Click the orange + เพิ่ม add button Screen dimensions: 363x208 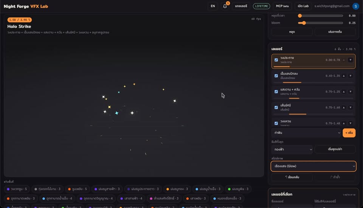point(349,133)
